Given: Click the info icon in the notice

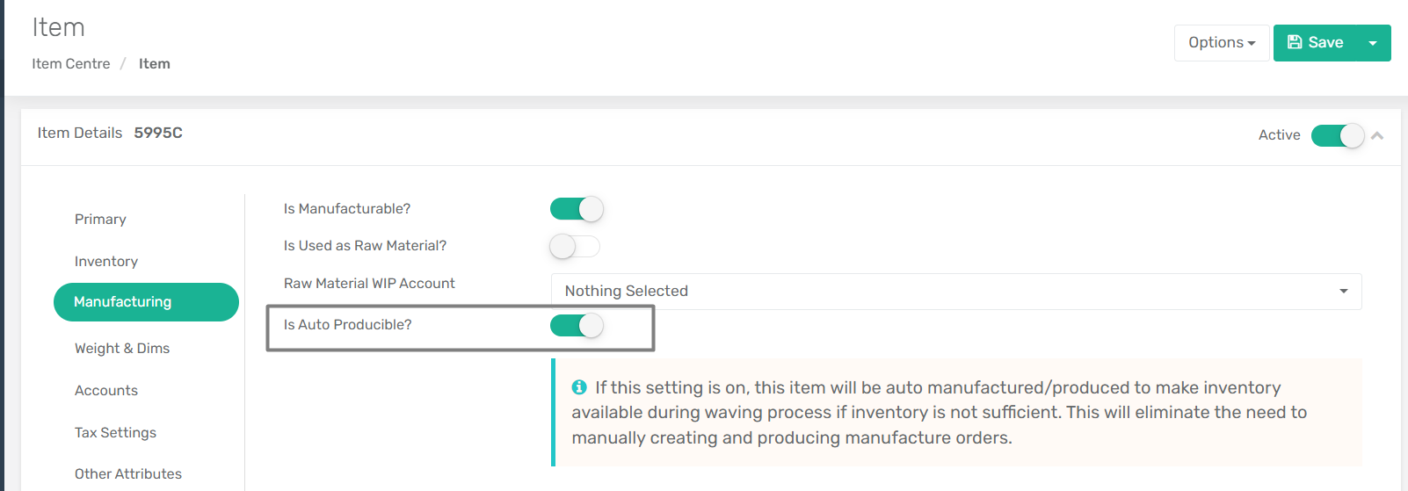Looking at the screenshot, I should tap(579, 387).
